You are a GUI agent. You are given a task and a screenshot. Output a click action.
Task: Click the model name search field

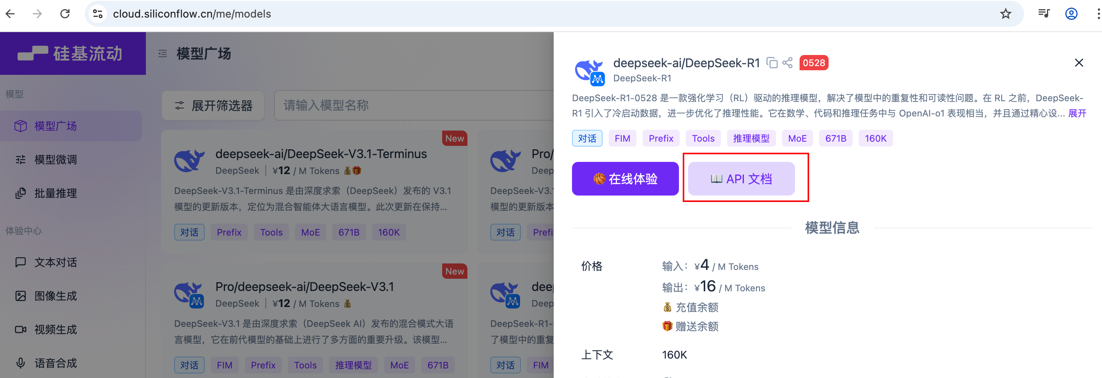pos(411,106)
